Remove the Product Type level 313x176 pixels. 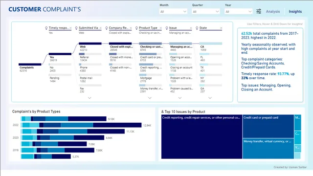tap(161, 28)
